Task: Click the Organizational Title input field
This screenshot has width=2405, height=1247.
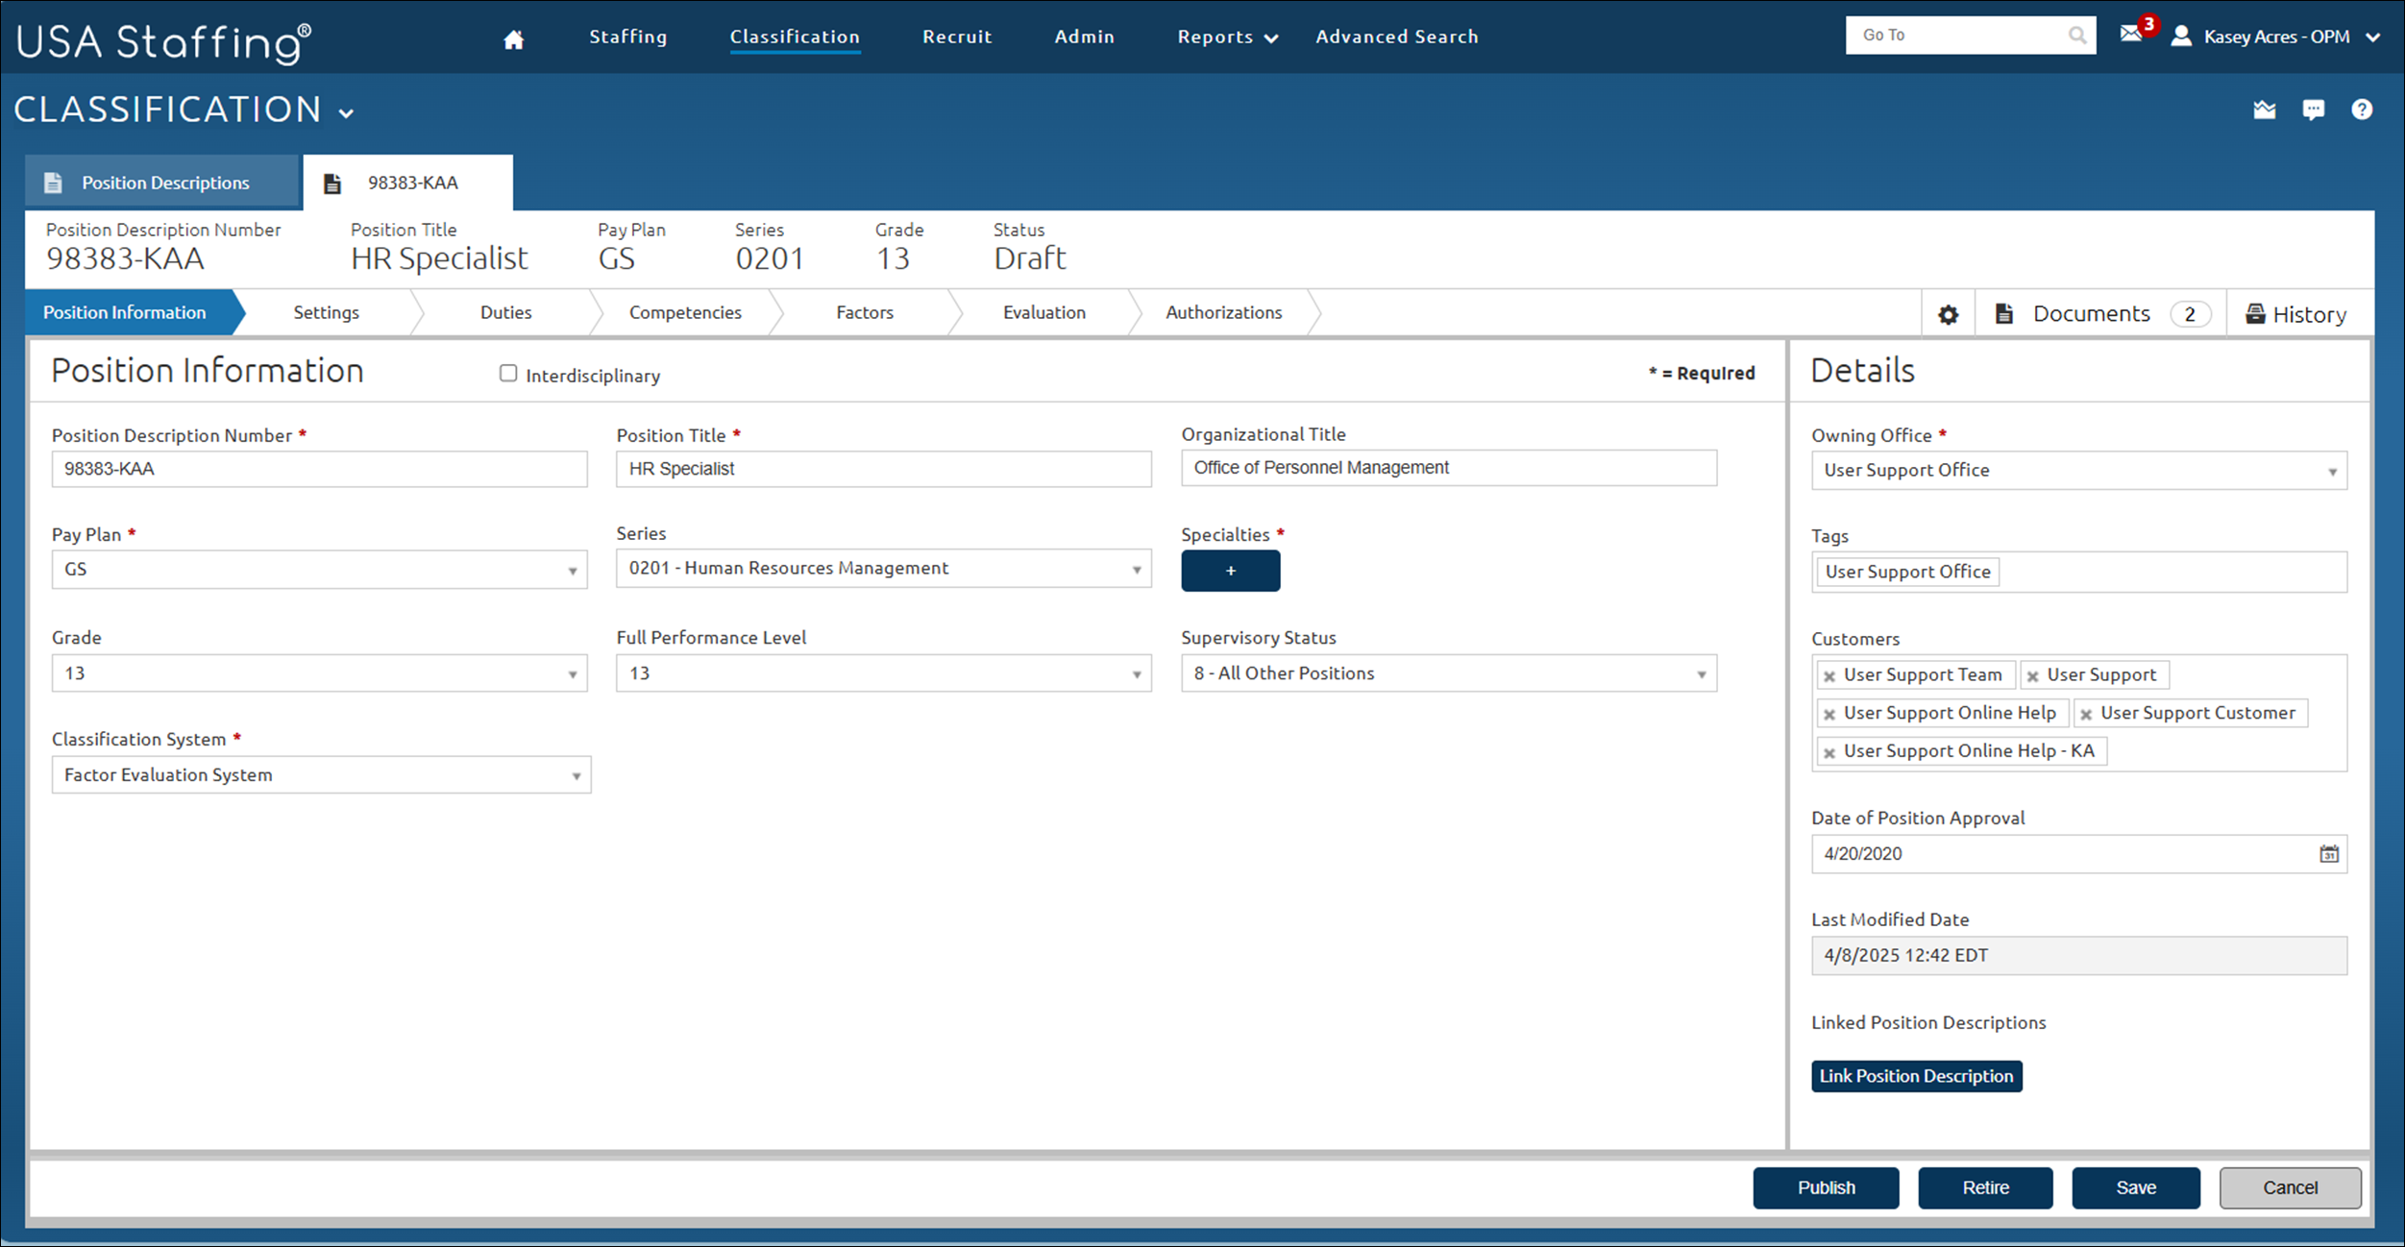Action: click(x=1447, y=468)
